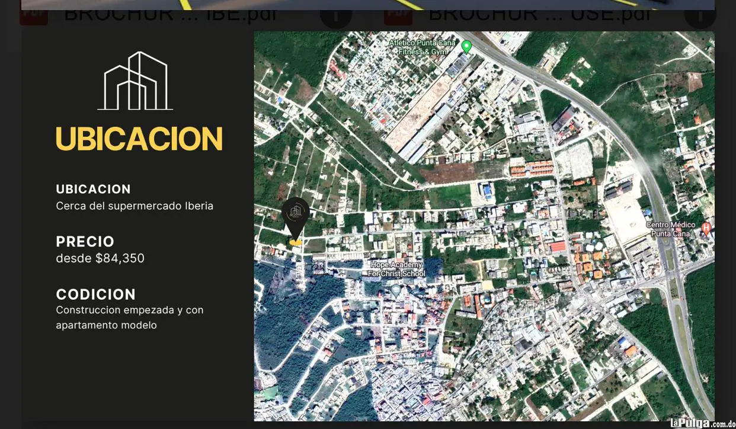Click the satellite map image

pos(484,226)
